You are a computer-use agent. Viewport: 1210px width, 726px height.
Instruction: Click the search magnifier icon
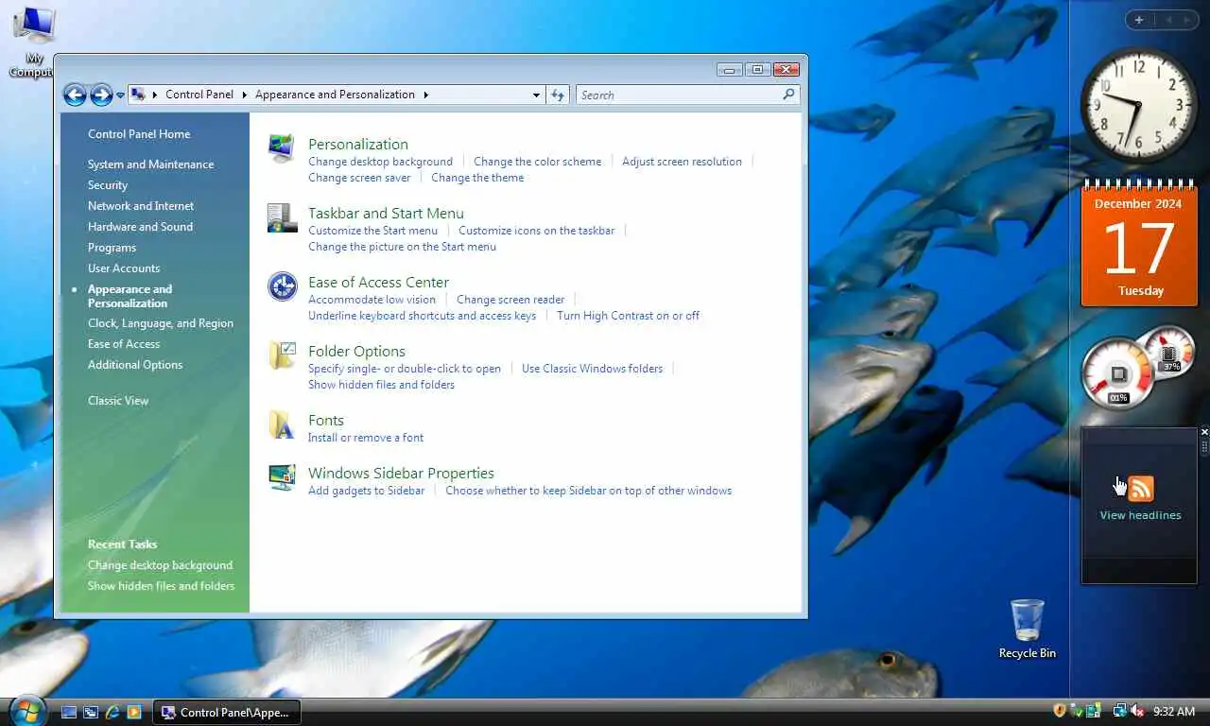pyautogui.click(x=788, y=95)
